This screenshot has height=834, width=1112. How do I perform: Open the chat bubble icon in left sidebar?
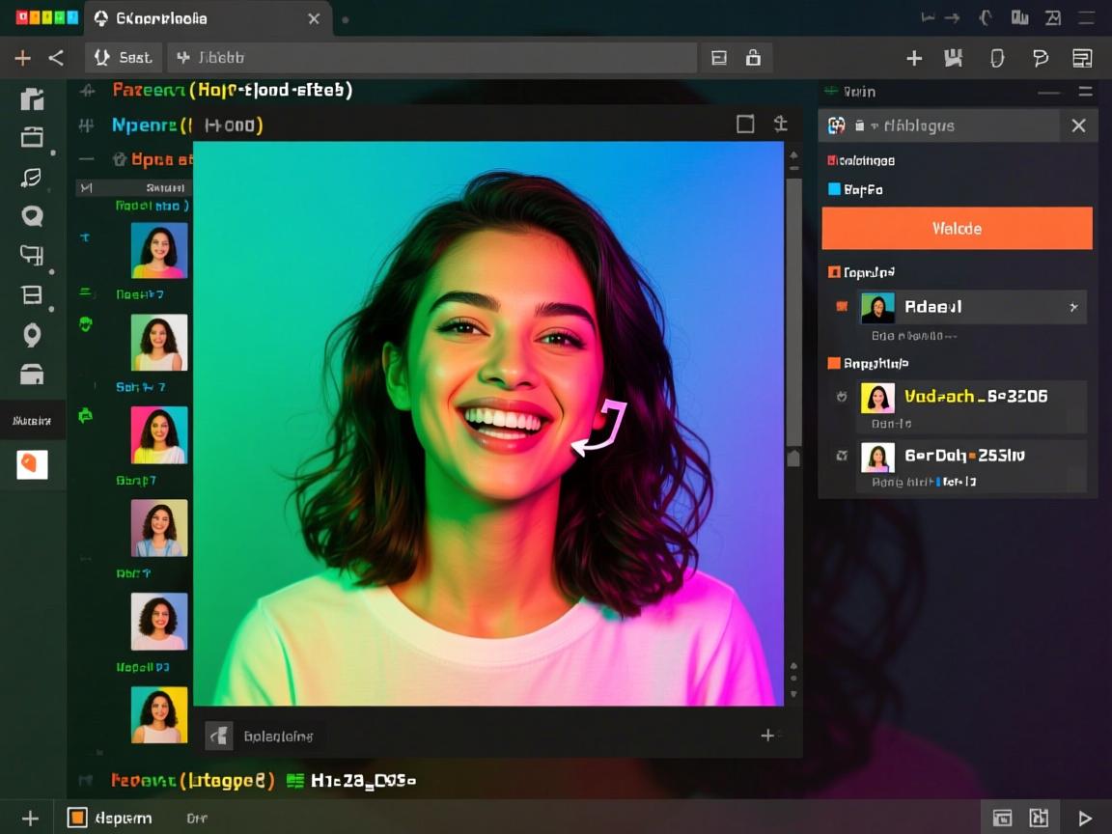32,216
